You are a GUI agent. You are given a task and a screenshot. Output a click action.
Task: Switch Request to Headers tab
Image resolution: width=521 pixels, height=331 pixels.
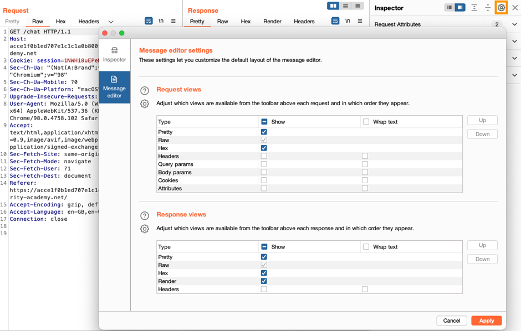click(x=88, y=21)
